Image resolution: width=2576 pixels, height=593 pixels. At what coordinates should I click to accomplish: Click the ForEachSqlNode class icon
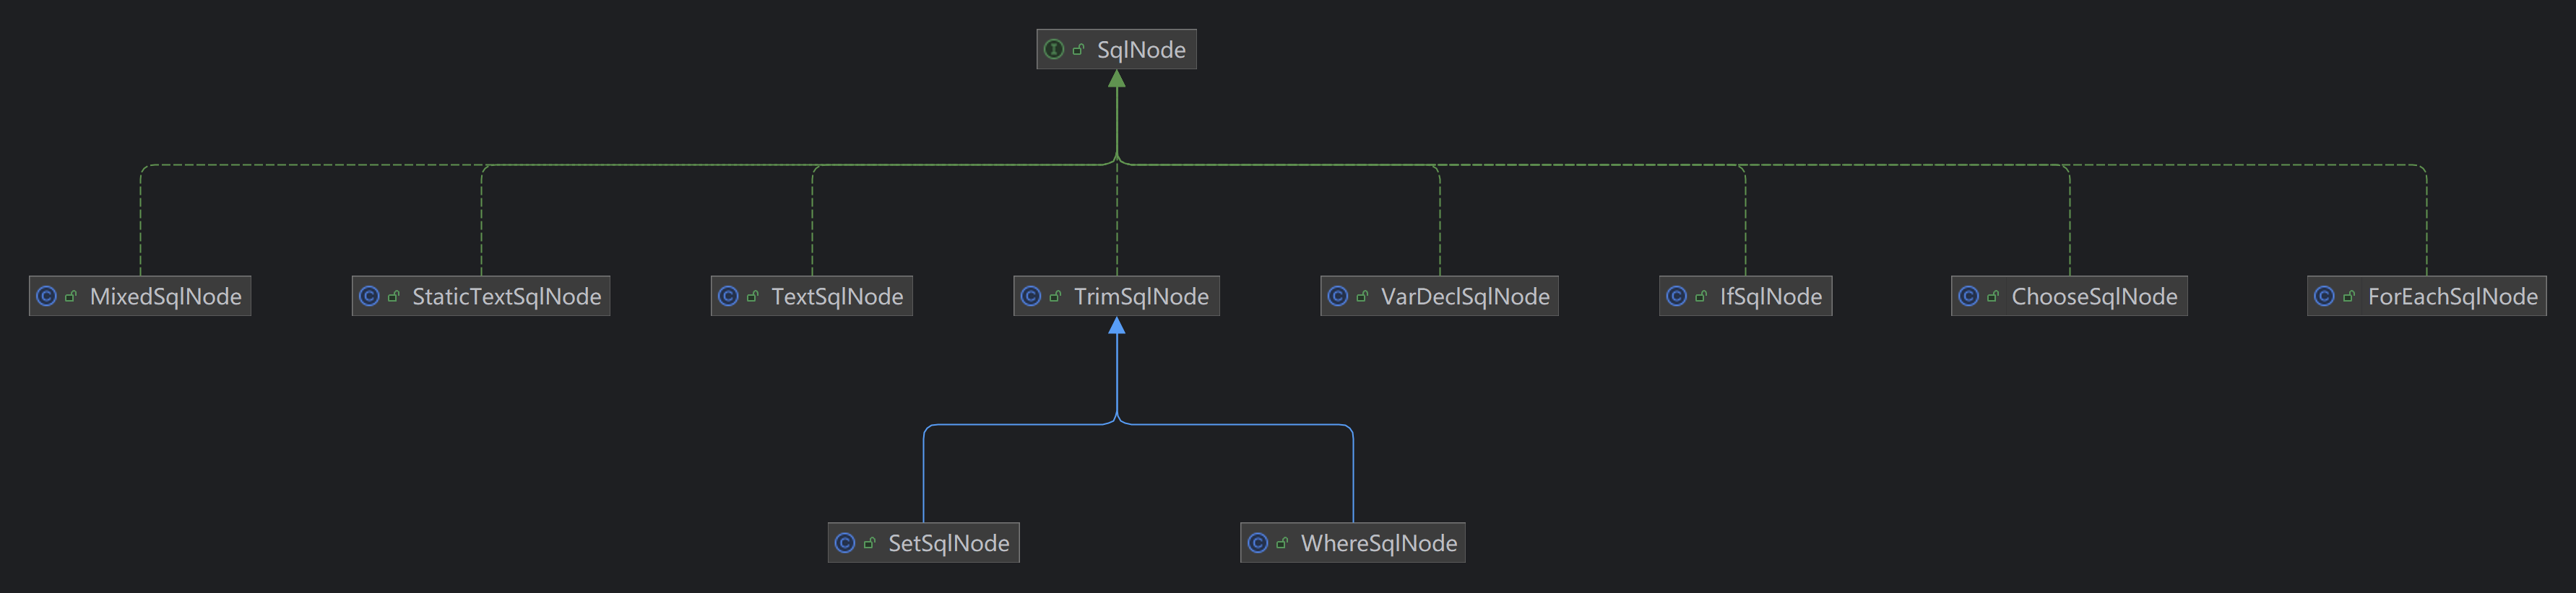[x=2325, y=296]
